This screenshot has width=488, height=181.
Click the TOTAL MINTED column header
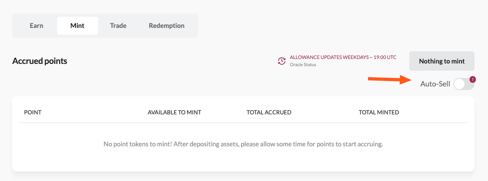coord(379,112)
